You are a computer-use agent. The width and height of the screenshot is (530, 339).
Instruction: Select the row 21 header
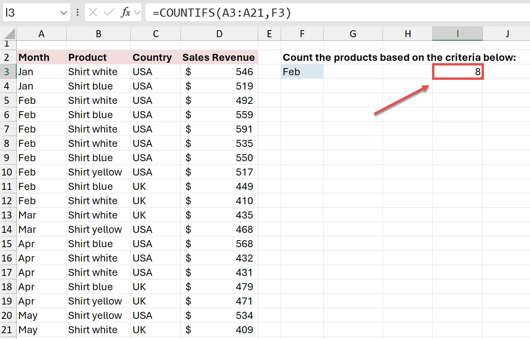(8, 330)
